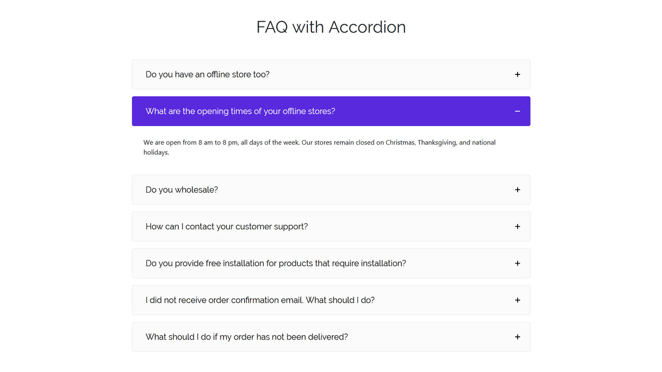Image resolution: width=662 pixels, height=372 pixels.
Task: Click the plus icon on wholesale question
Action: click(x=517, y=190)
